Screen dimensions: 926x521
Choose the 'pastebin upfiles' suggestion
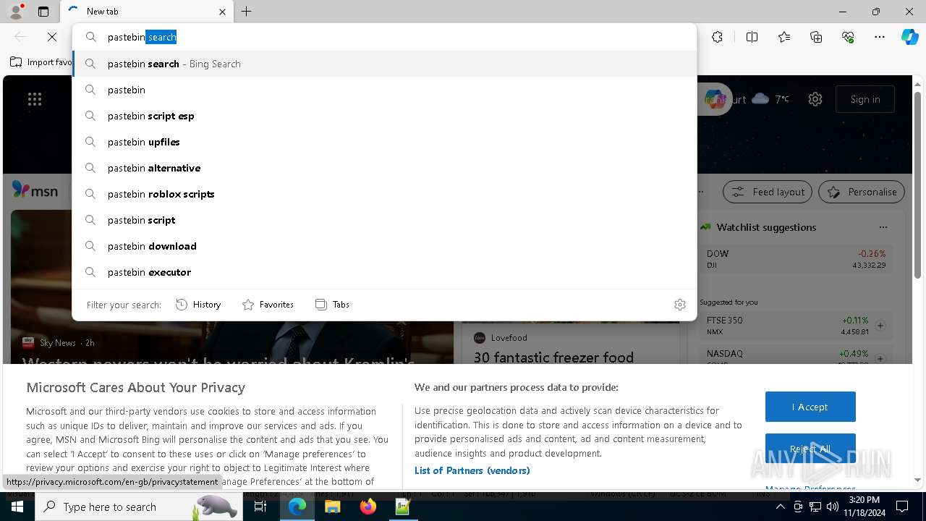tap(384, 142)
